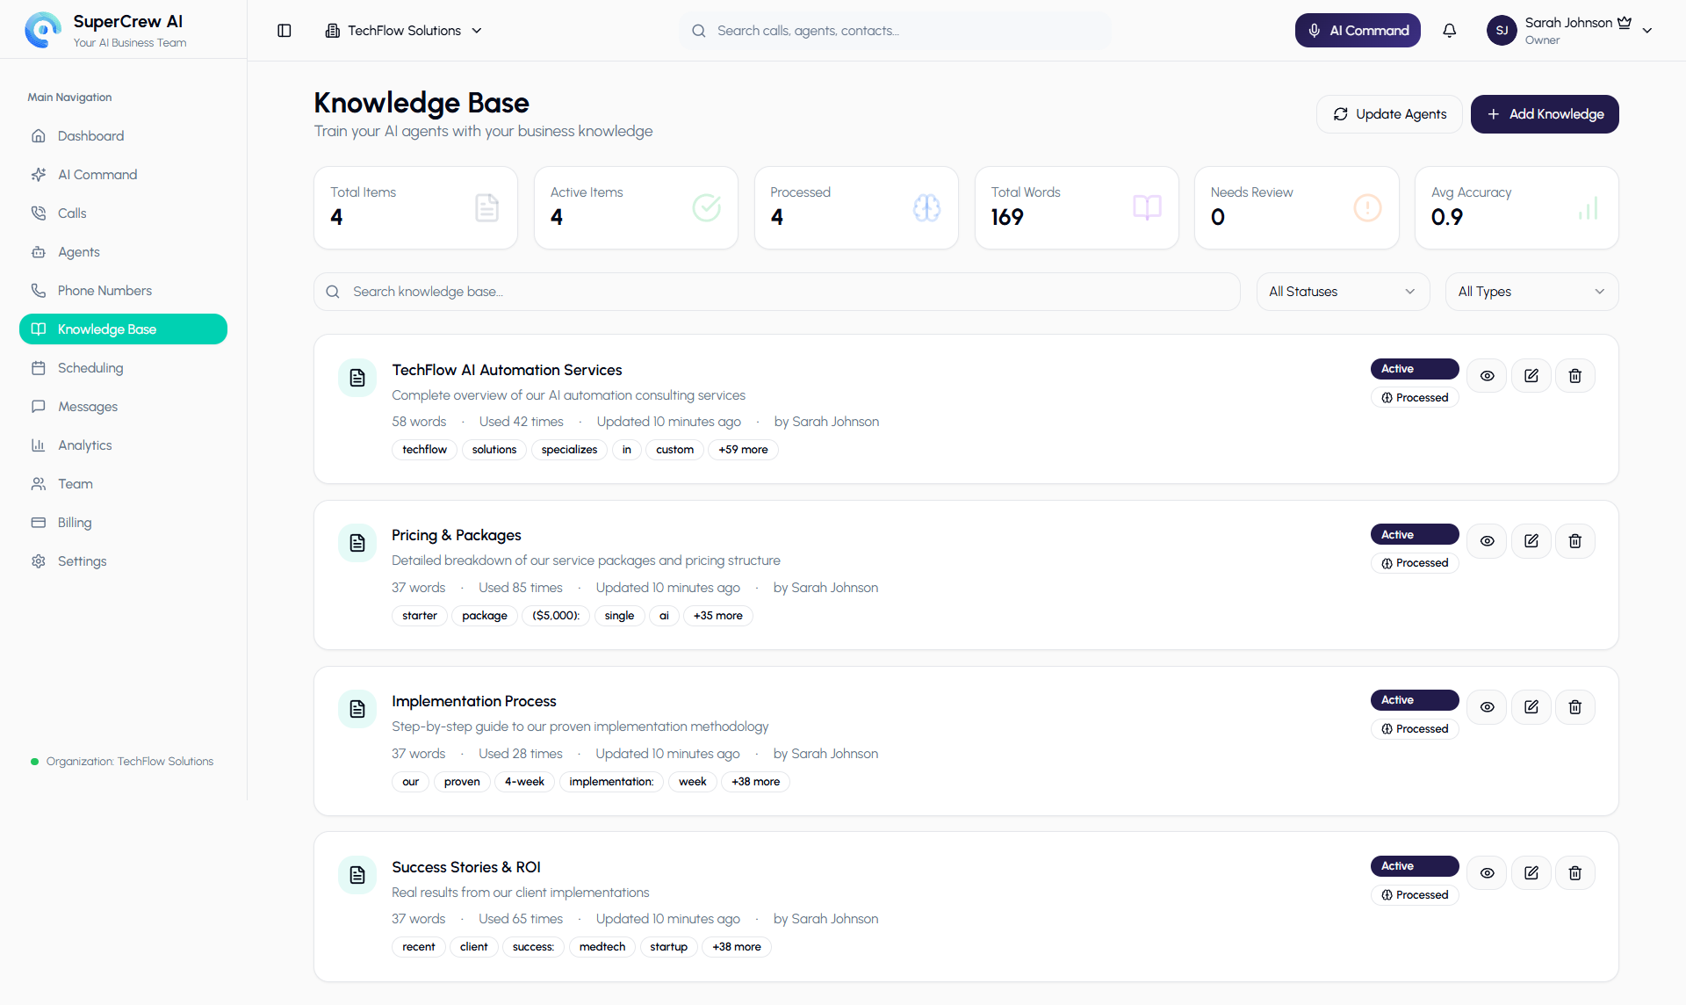Open Messages in sidebar
This screenshot has width=1686, height=1005.
(123, 407)
